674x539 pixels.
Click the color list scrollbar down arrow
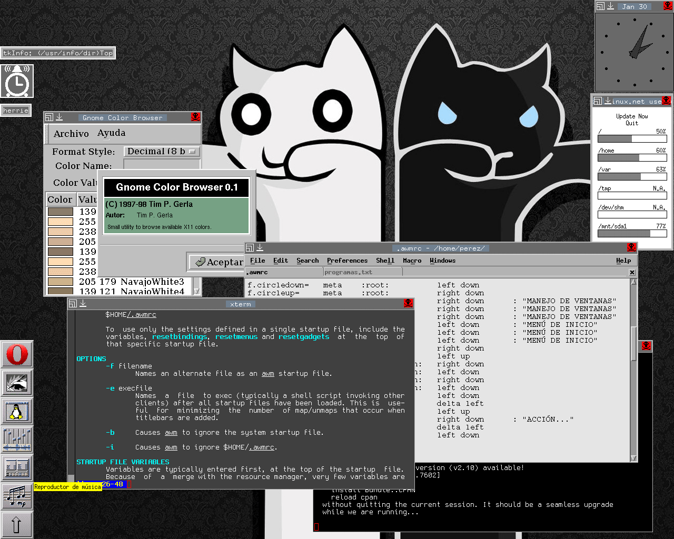coord(196,291)
